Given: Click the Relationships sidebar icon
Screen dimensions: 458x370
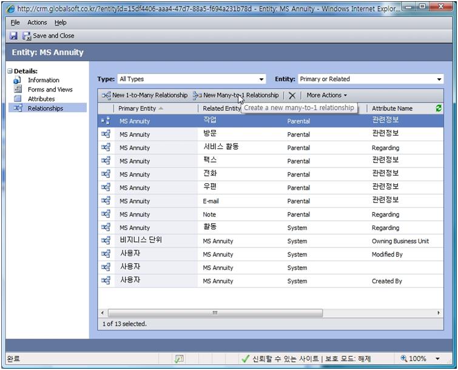Looking at the screenshot, I should pyautogui.click(x=18, y=108).
